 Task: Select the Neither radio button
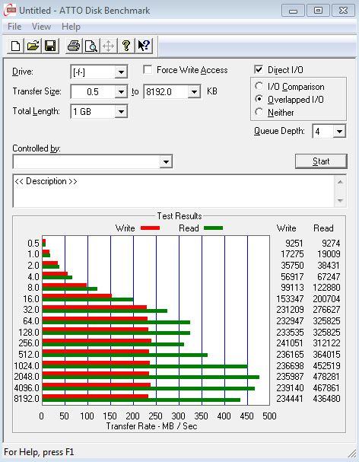pos(259,112)
